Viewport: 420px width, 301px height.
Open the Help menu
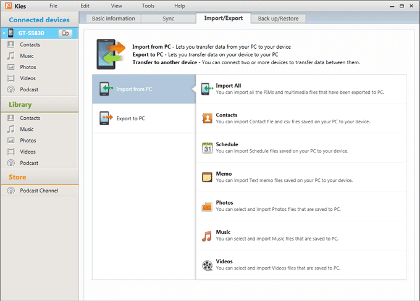click(x=180, y=6)
